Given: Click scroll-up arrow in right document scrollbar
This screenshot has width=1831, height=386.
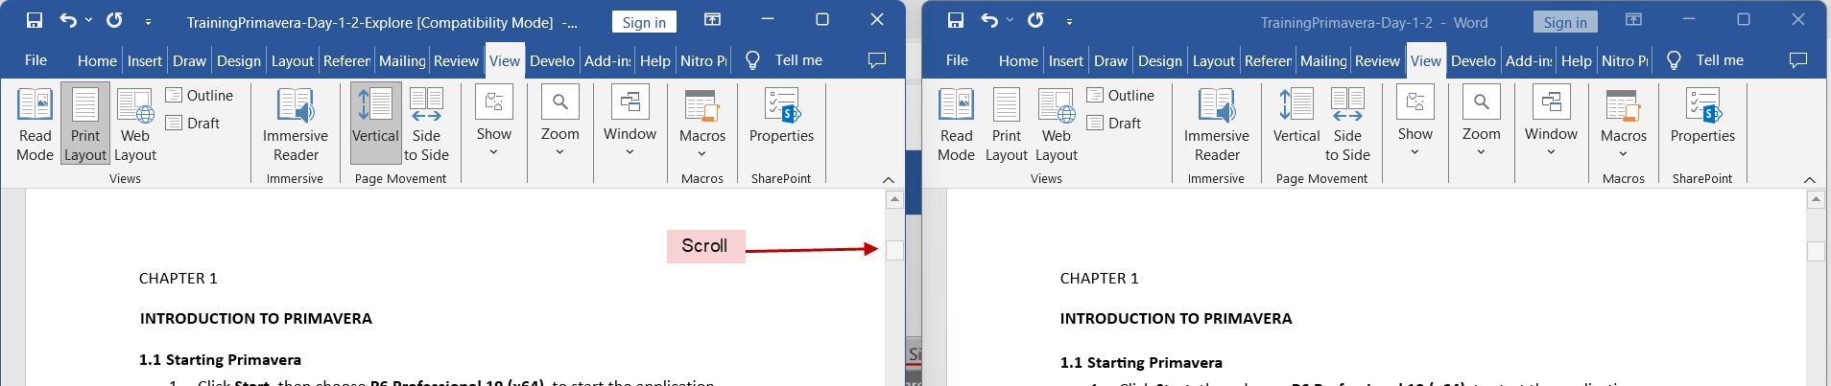Looking at the screenshot, I should pos(1815,199).
